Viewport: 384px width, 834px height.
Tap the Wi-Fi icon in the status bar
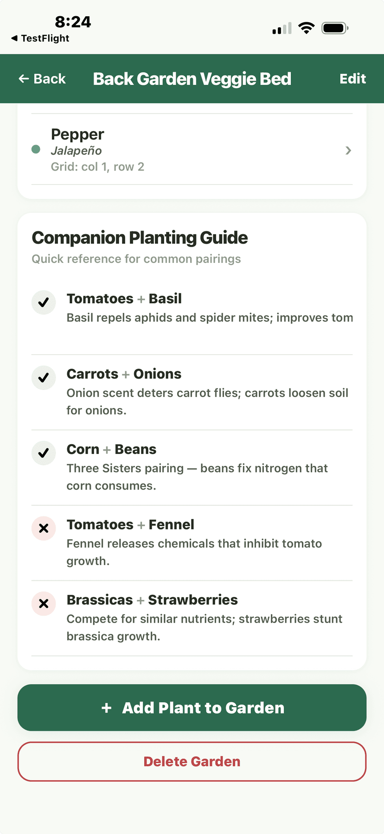click(307, 27)
